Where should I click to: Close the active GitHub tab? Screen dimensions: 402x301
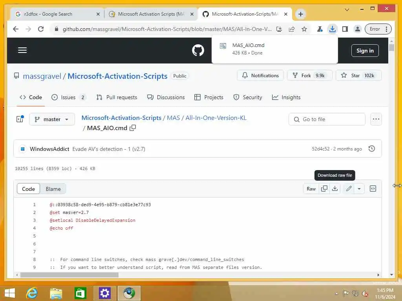pyautogui.click(x=286, y=14)
